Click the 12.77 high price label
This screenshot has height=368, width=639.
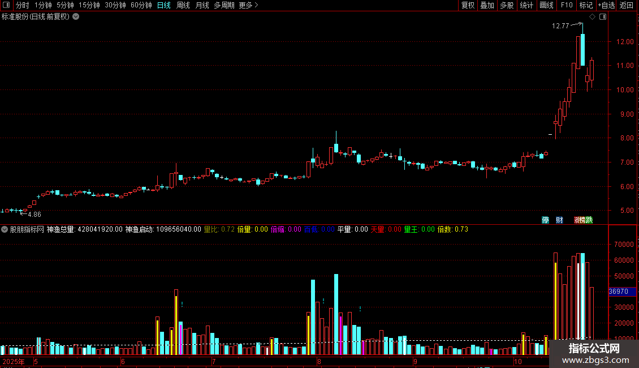(560, 26)
